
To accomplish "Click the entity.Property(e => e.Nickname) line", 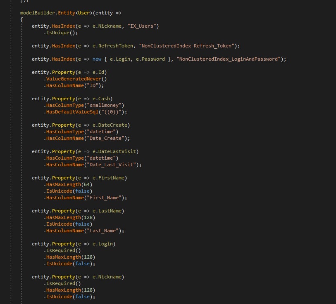I will pos(78,277).
